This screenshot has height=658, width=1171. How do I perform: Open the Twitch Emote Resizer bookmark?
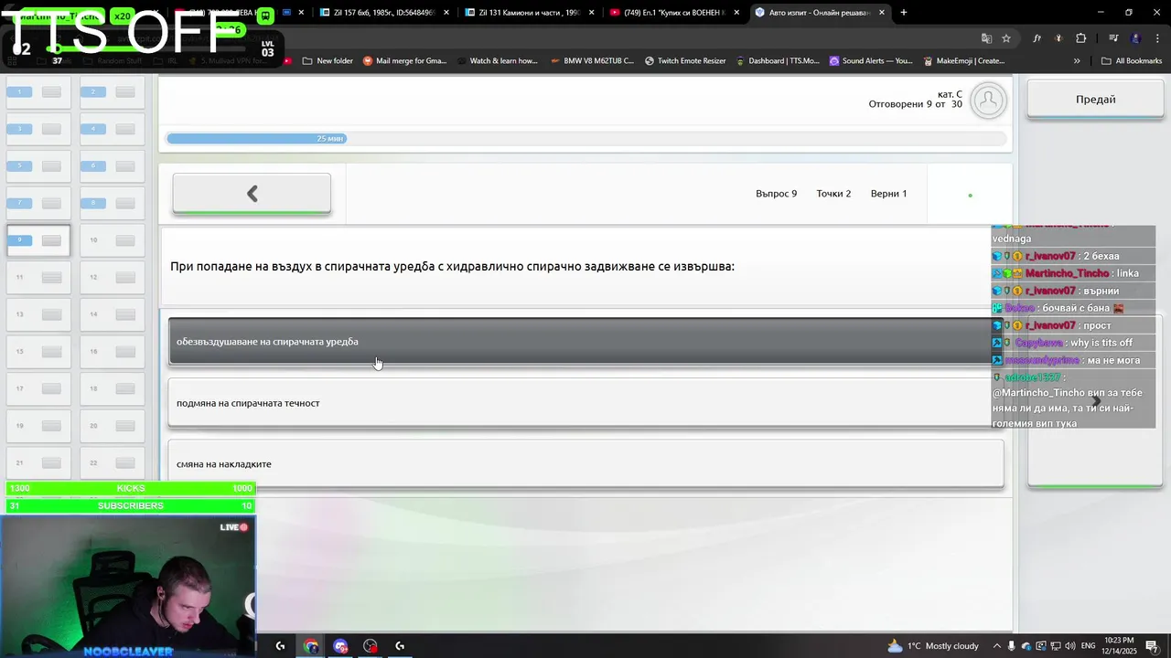pyautogui.click(x=684, y=61)
